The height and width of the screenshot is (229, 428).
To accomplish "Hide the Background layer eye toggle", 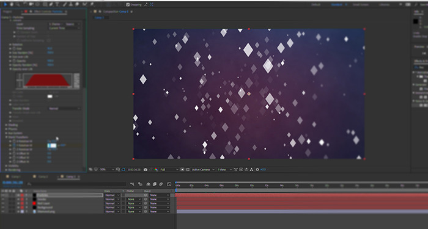I will click(2, 208).
